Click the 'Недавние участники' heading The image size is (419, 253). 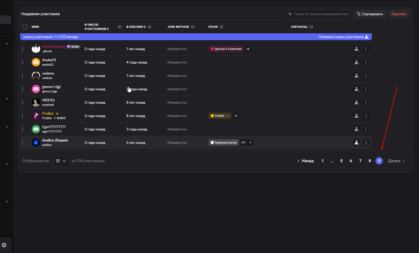[40, 14]
